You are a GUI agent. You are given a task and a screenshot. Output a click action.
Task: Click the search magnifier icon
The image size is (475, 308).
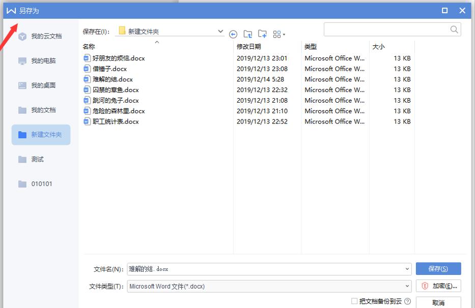pyautogui.click(x=454, y=29)
